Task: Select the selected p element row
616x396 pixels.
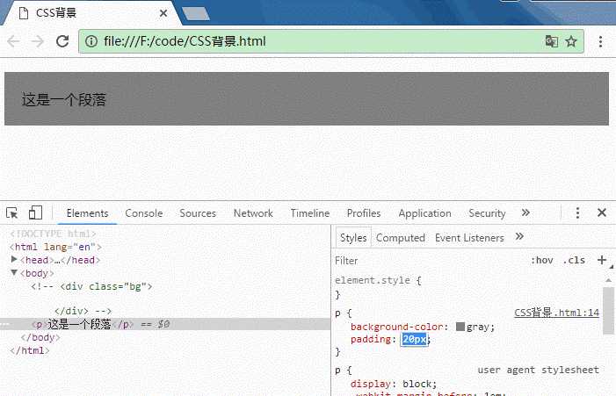Action: pos(165,324)
